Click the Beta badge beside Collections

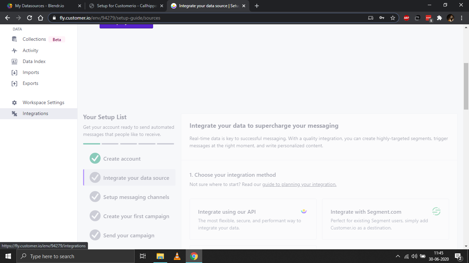coord(57,39)
